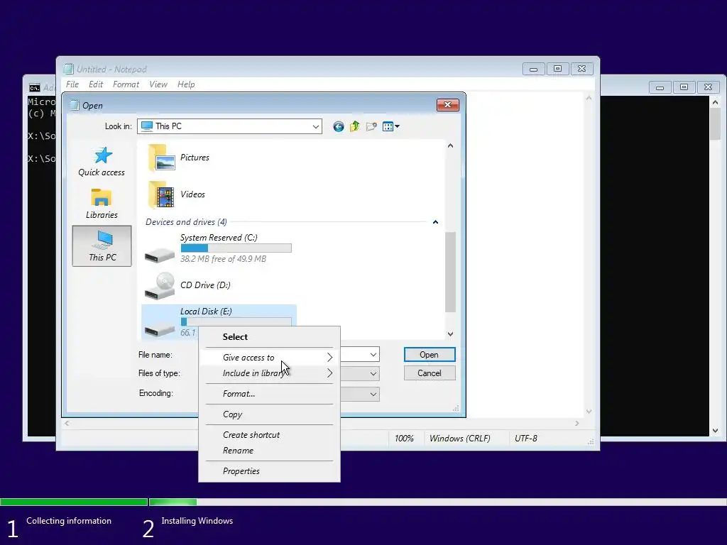
Task: Open Notepad's View menu
Action: pyautogui.click(x=158, y=84)
